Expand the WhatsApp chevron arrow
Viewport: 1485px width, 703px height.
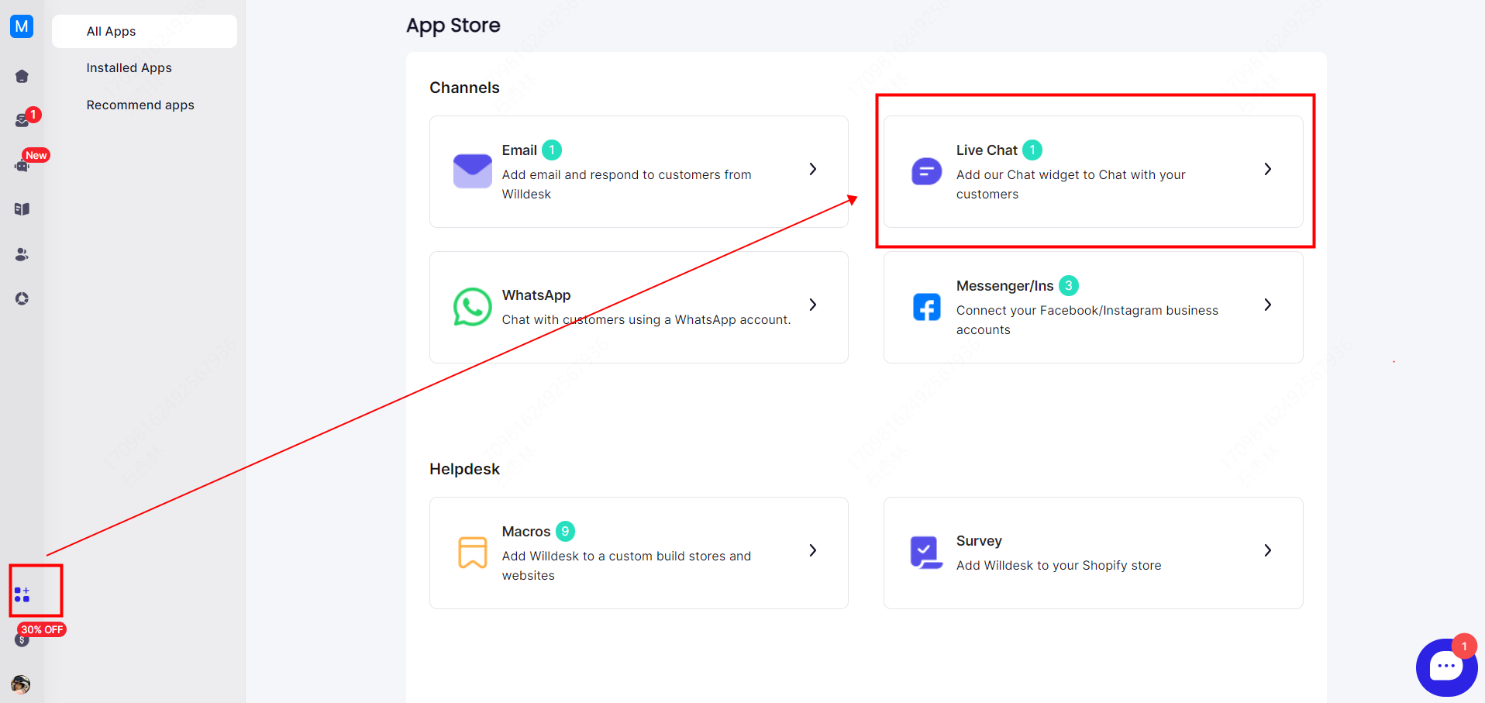click(813, 305)
